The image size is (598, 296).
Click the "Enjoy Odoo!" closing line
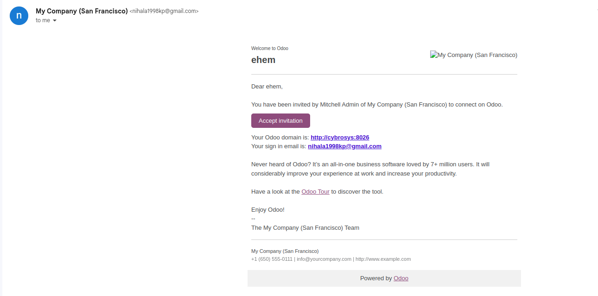click(x=268, y=209)
